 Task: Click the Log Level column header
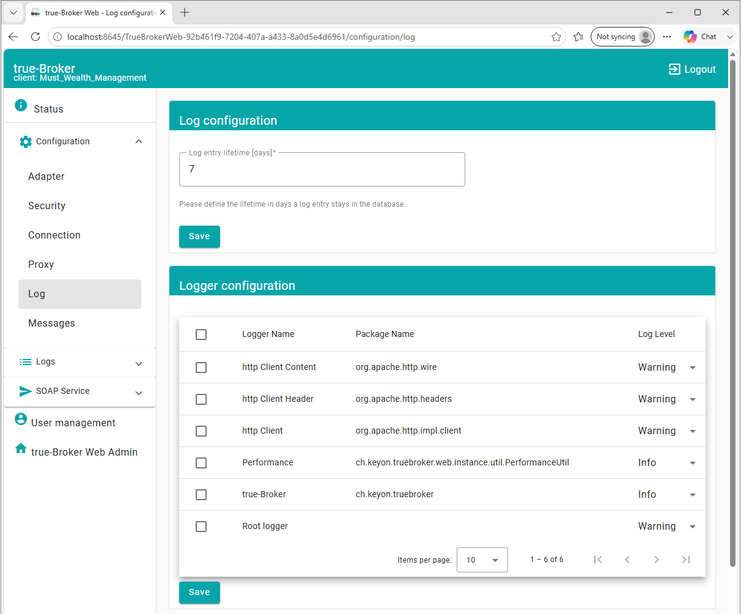[x=657, y=334]
